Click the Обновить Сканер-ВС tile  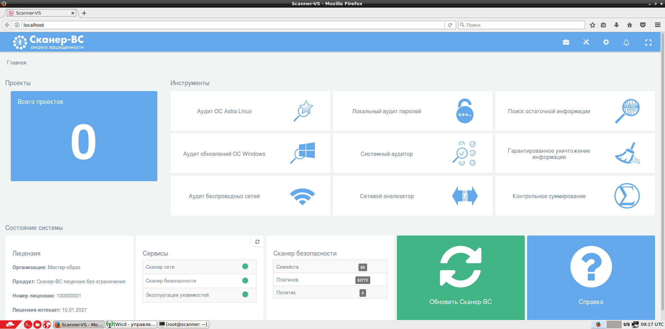(461, 278)
